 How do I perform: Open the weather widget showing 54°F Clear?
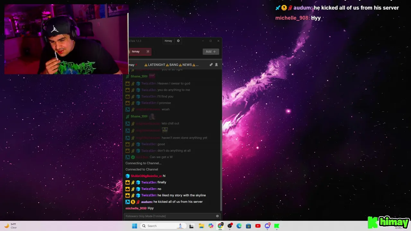pyautogui.click(x=10, y=226)
